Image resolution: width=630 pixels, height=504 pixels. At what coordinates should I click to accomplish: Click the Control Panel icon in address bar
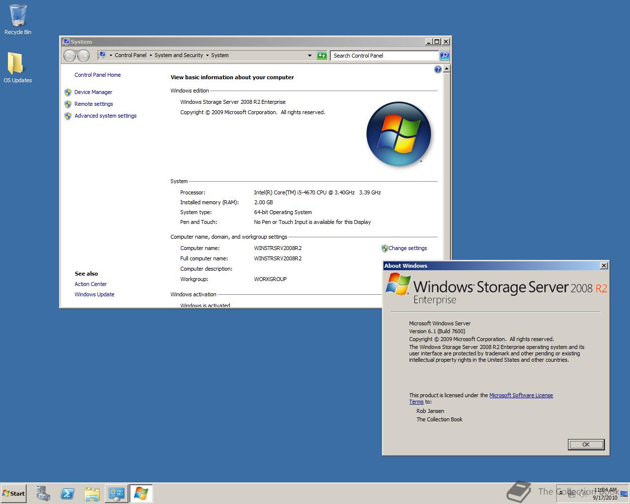pos(102,55)
